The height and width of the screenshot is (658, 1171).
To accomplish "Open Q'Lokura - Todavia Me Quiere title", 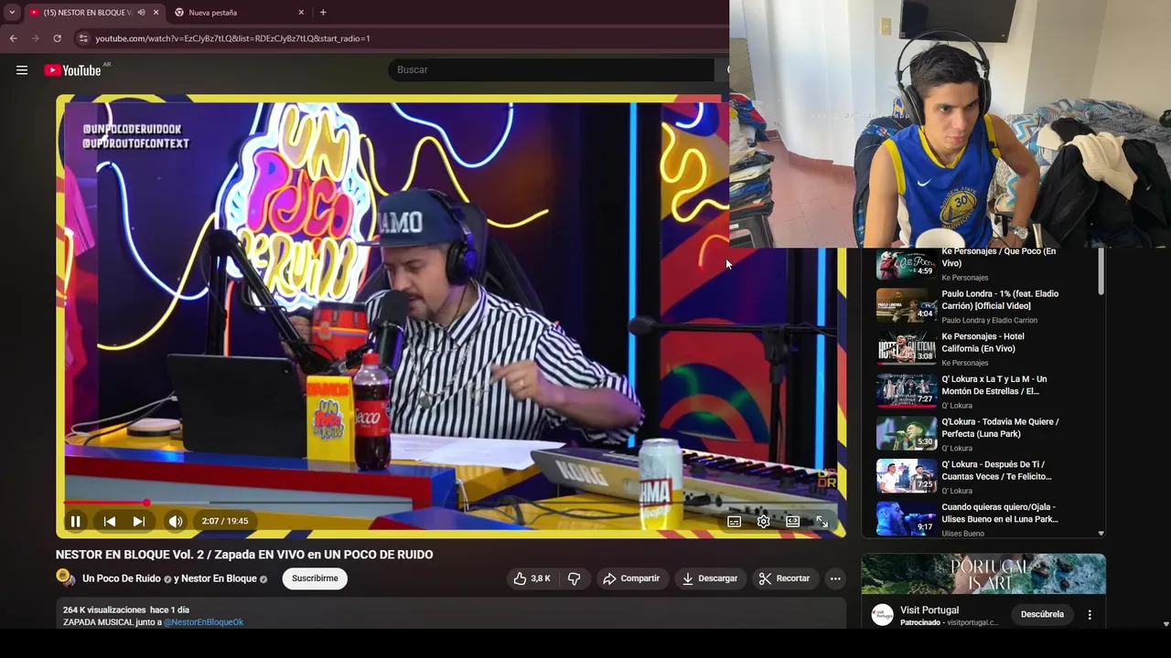I will [1000, 428].
